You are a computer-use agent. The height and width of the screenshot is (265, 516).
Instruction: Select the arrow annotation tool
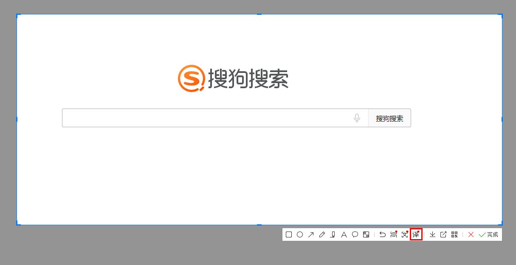(x=311, y=234)
